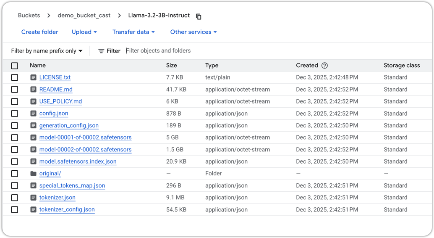Select the checkbox for USE_POLICY.md

click(15, 101)
